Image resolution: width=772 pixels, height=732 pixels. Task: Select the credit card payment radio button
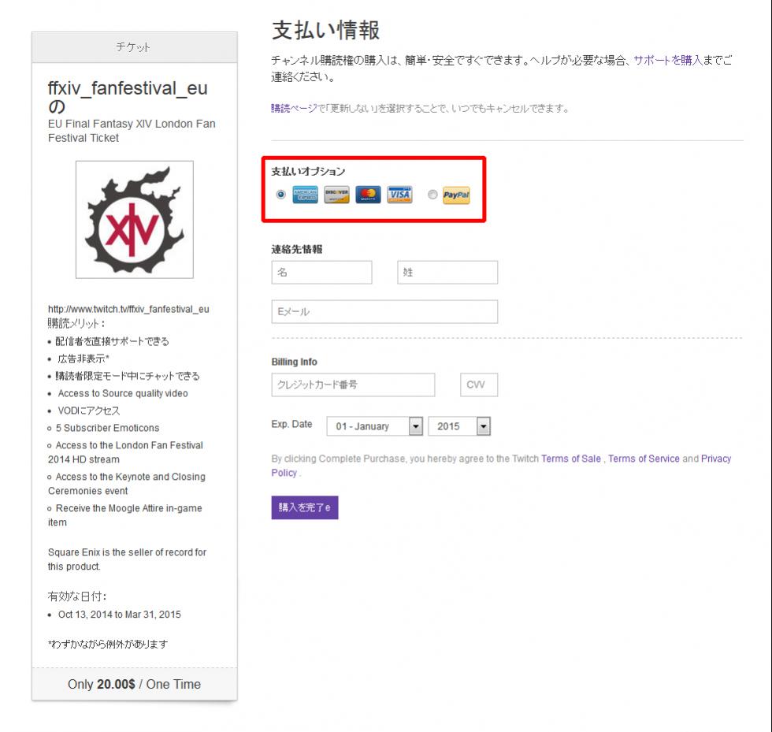(x=280, y=195)
